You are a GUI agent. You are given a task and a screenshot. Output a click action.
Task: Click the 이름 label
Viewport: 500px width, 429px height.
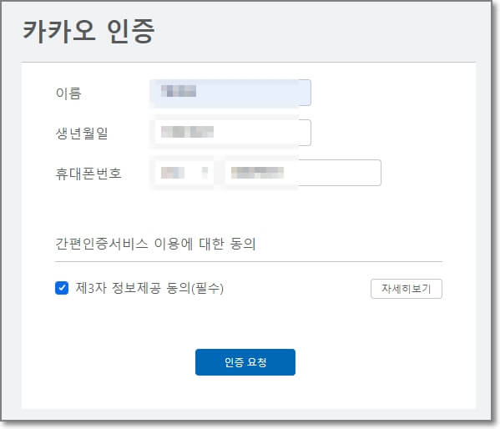point(68,93)
